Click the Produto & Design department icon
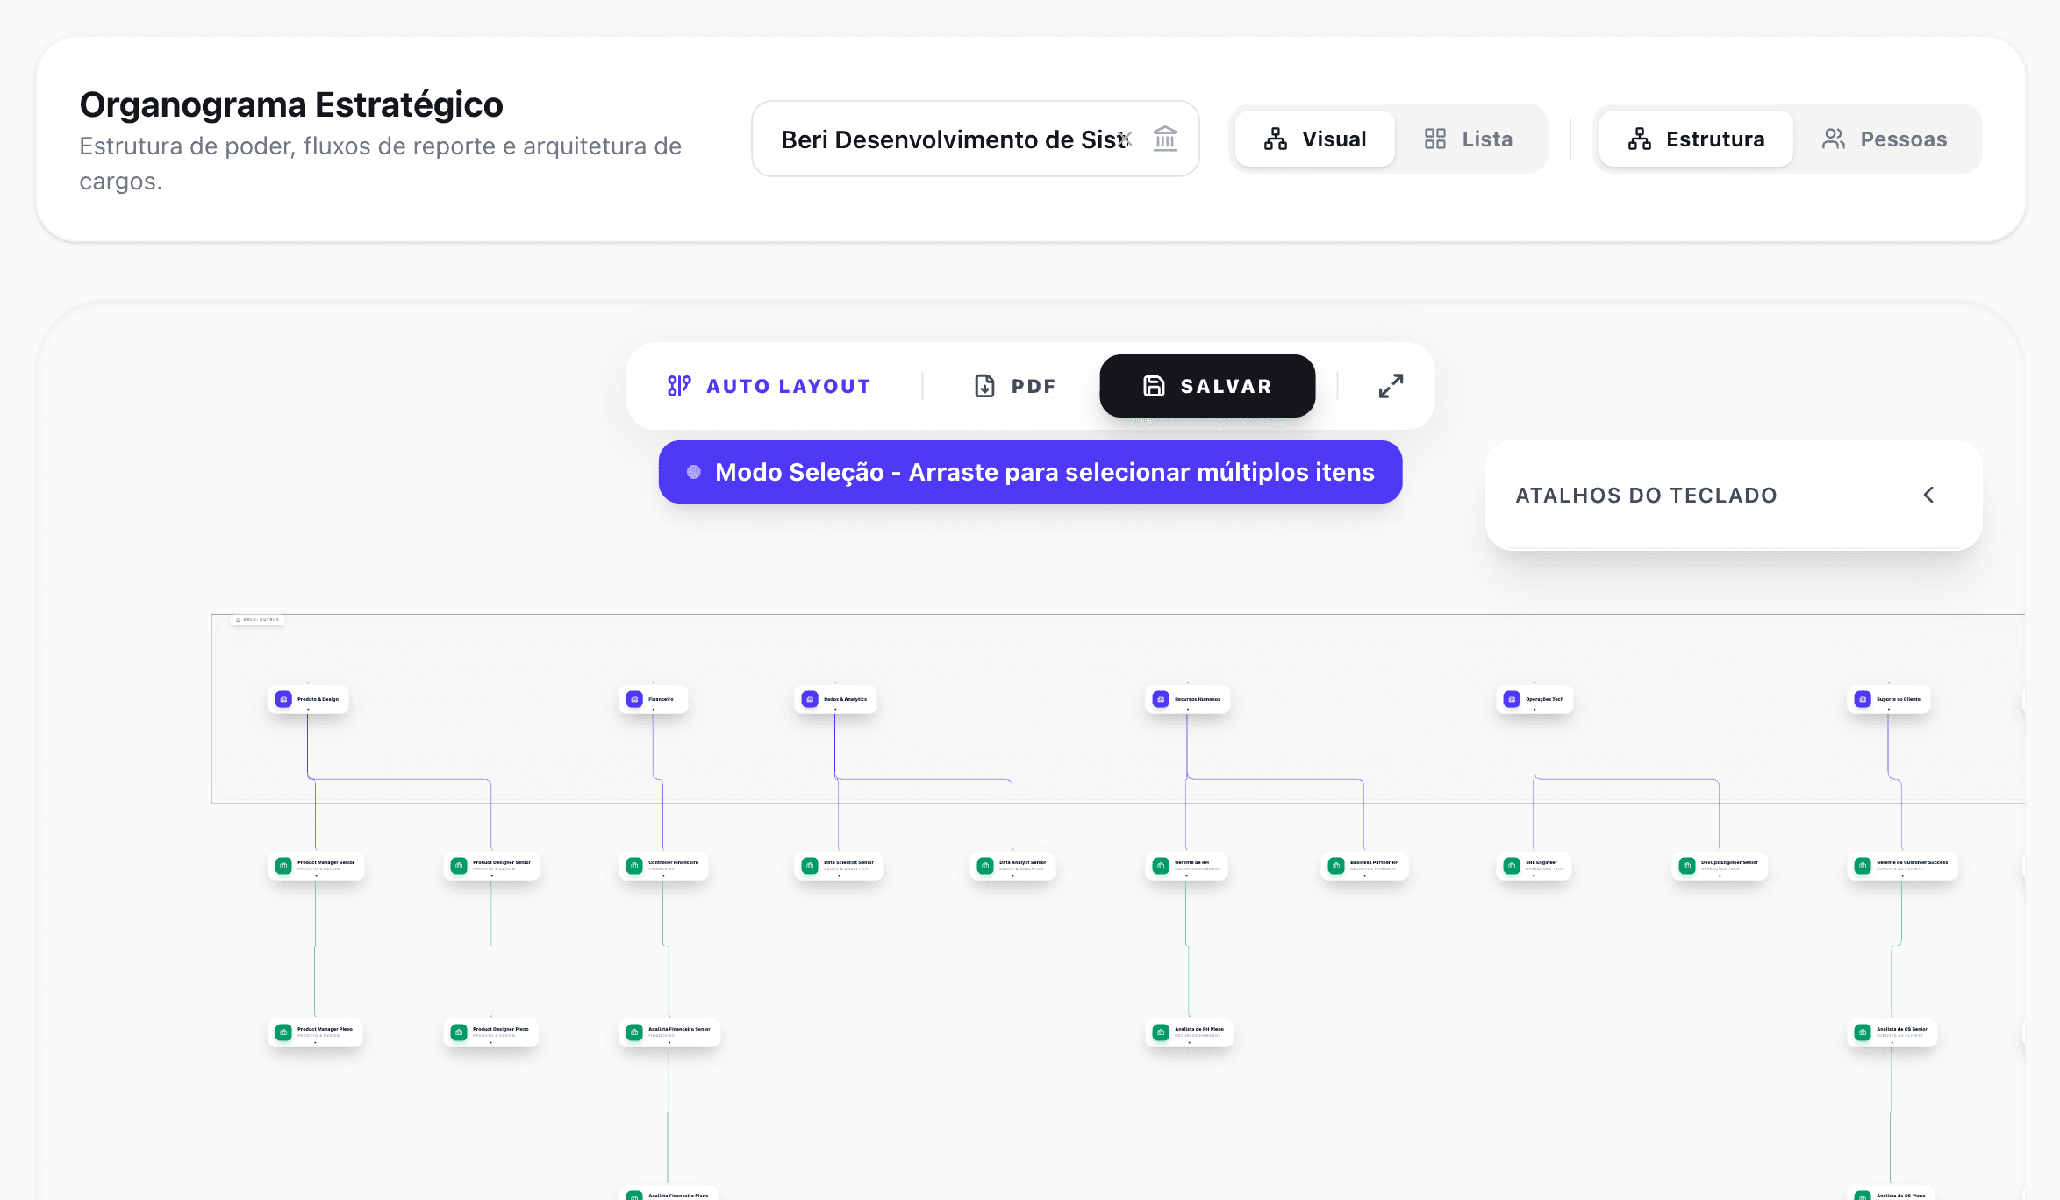Viewport: 2060px width, 1200px height. point(283,699)
